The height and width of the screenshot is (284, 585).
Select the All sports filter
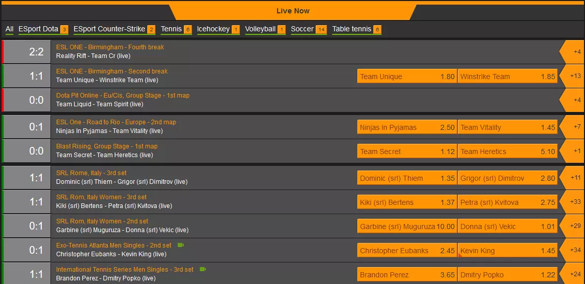pyautogui.click(x=9, y=29)
